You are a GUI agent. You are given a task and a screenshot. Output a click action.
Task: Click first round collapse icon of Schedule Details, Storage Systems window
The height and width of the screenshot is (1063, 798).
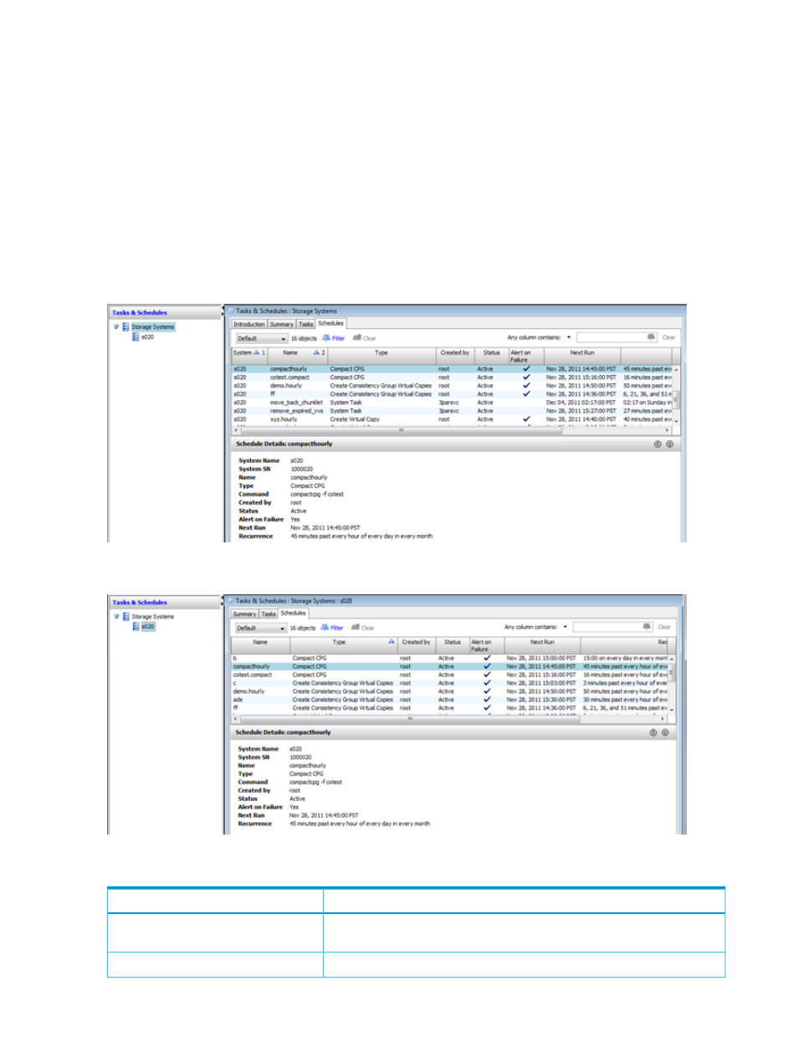(657, 444)
